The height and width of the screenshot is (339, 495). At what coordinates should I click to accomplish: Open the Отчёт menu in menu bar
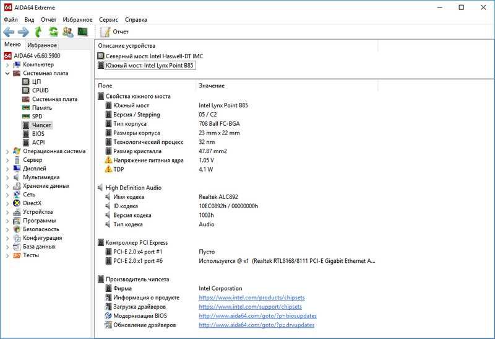[x=48, y=20]
